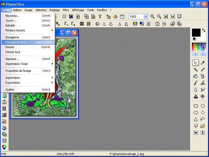
Task: Select the clone stamp tool
Action: click(x=195, y=96)
